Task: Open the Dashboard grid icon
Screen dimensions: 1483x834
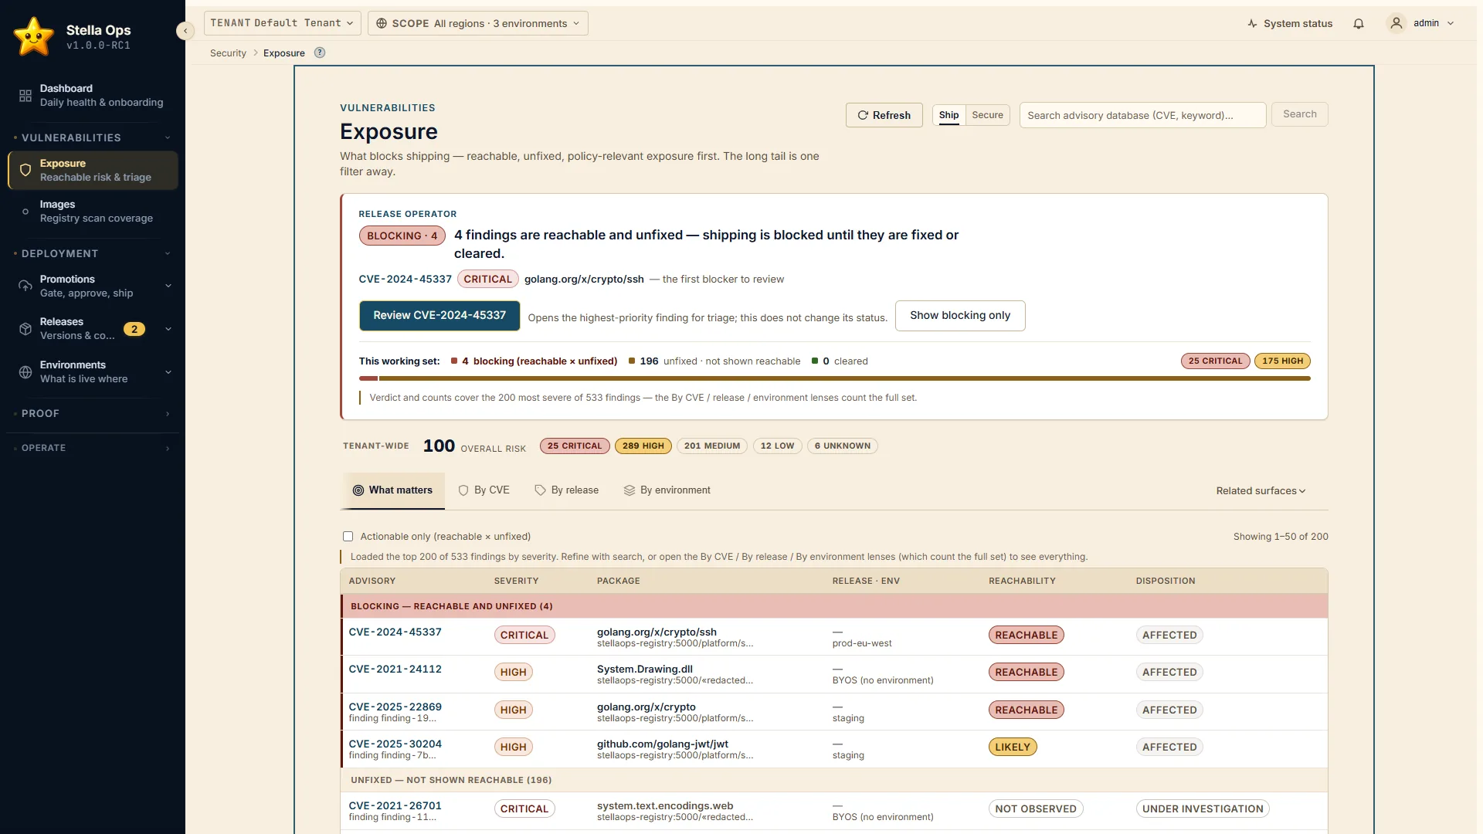Action: click(x=25, y=96)
